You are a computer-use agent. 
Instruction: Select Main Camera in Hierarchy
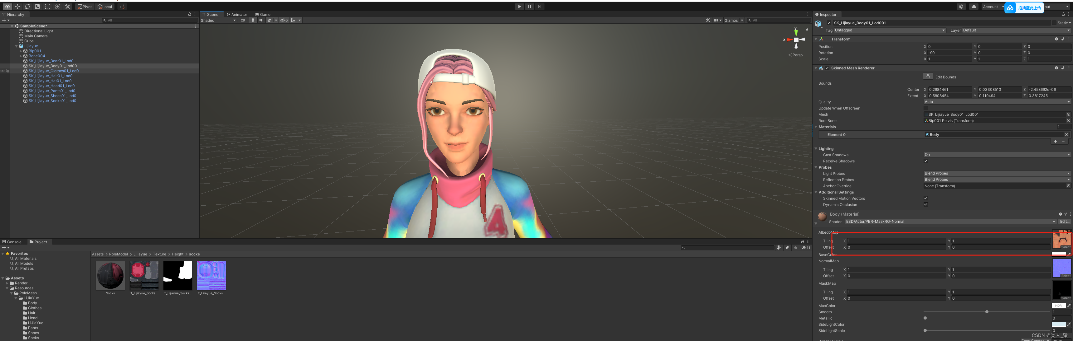pos(36,36)
